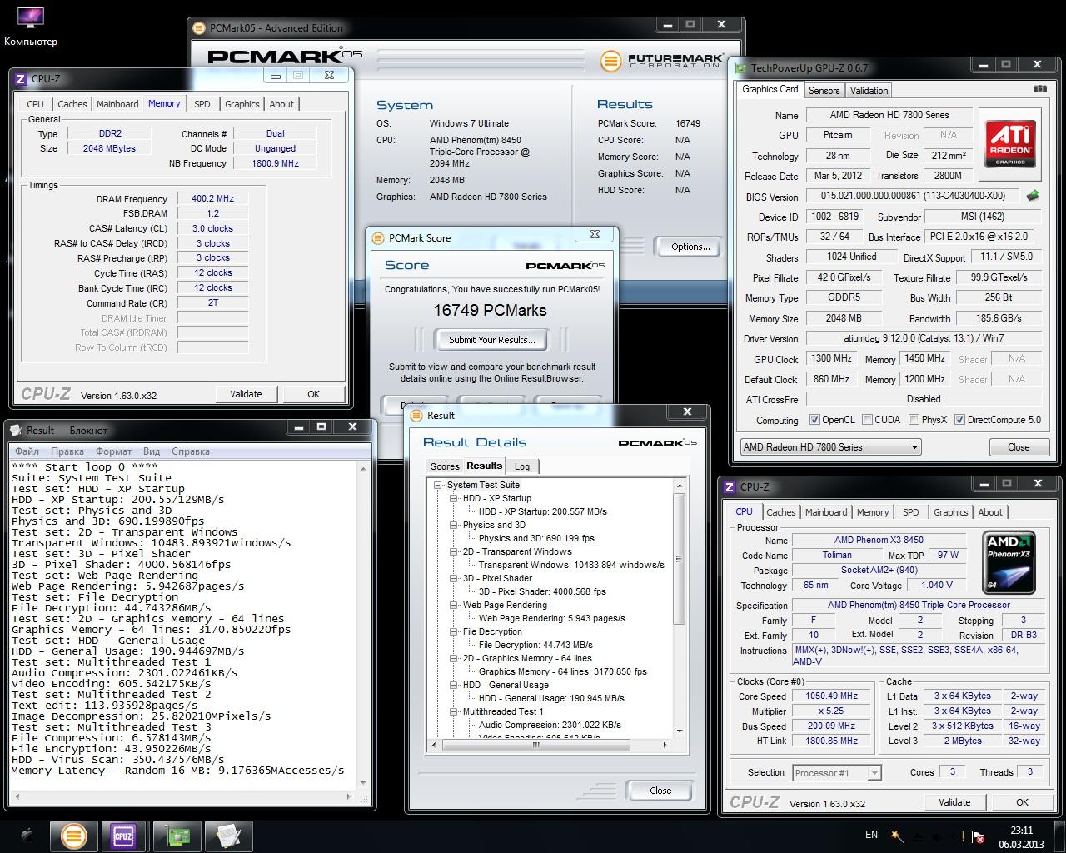Click the ATI Radeon logo in GPU-Z
This screenshot has width=1066, height=853.
point(1010,142)
